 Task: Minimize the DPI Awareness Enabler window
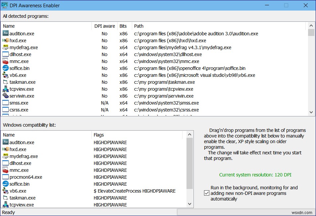[267, 5]
